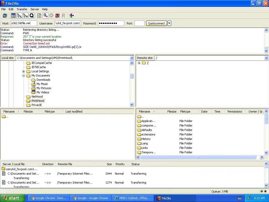Open the File menu

click(x=3, y=9)
